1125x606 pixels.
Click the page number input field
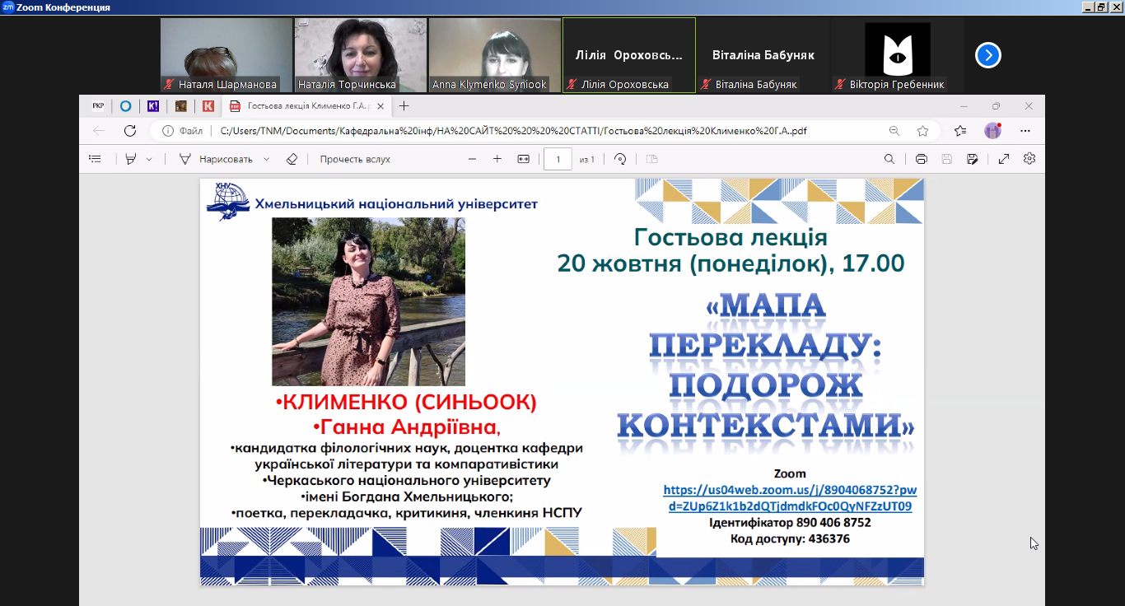pyautogui.click(x=558, y=158)
